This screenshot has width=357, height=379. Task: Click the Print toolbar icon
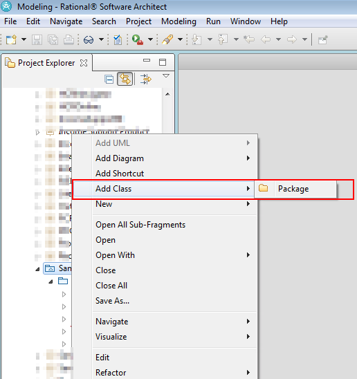click(x=68, y=39)
